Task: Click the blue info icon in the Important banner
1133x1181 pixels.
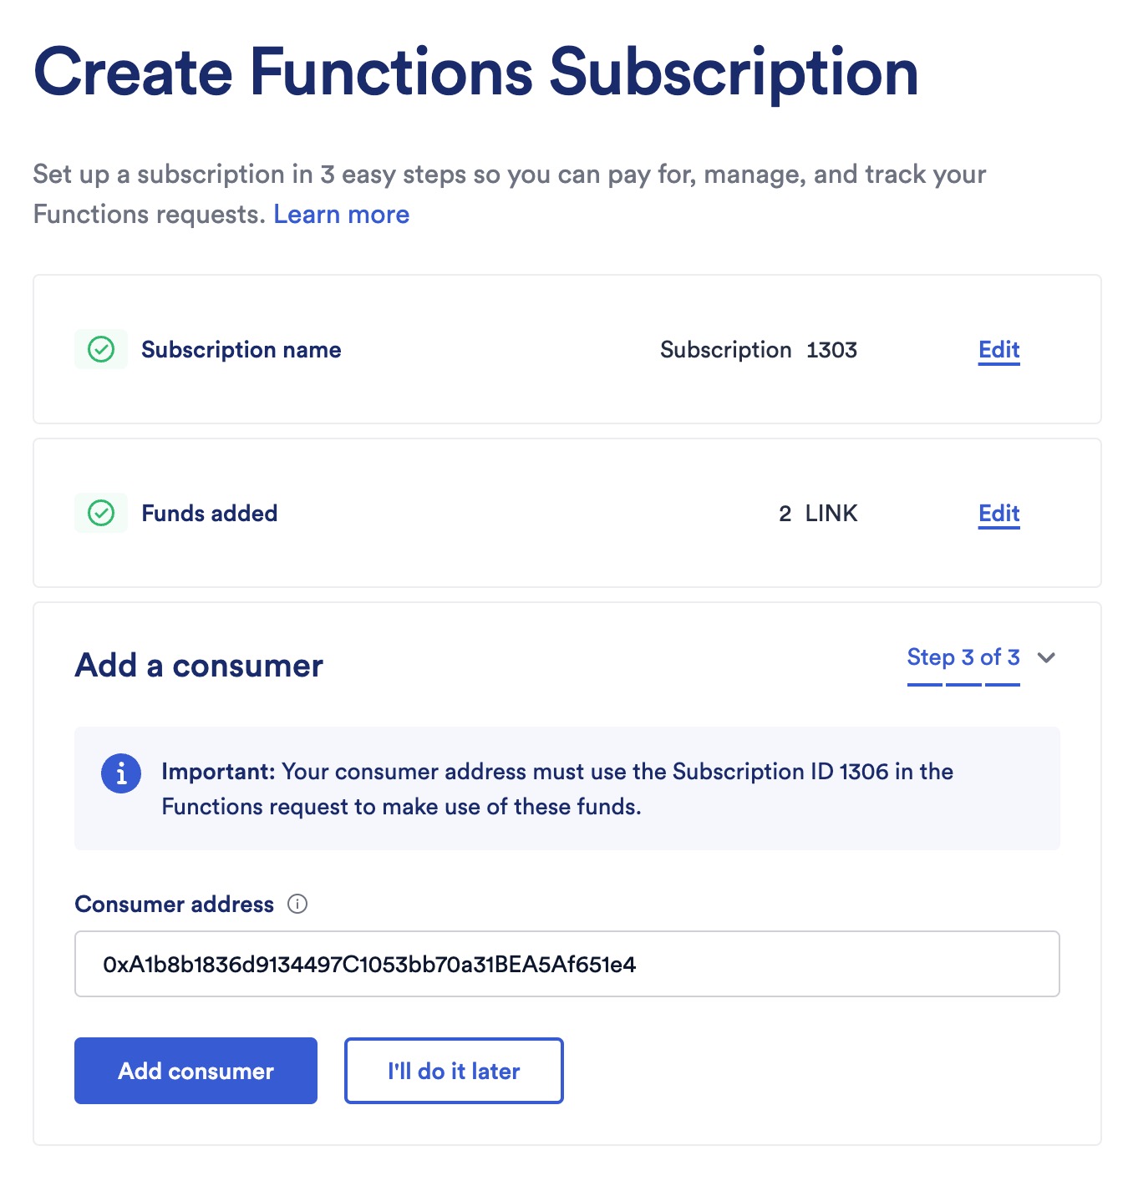Action: coord(120,773)
